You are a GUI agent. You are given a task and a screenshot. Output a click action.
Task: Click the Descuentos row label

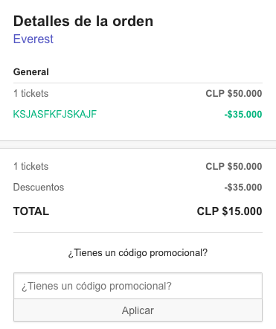pyautogui.click(x=39, y=187)
